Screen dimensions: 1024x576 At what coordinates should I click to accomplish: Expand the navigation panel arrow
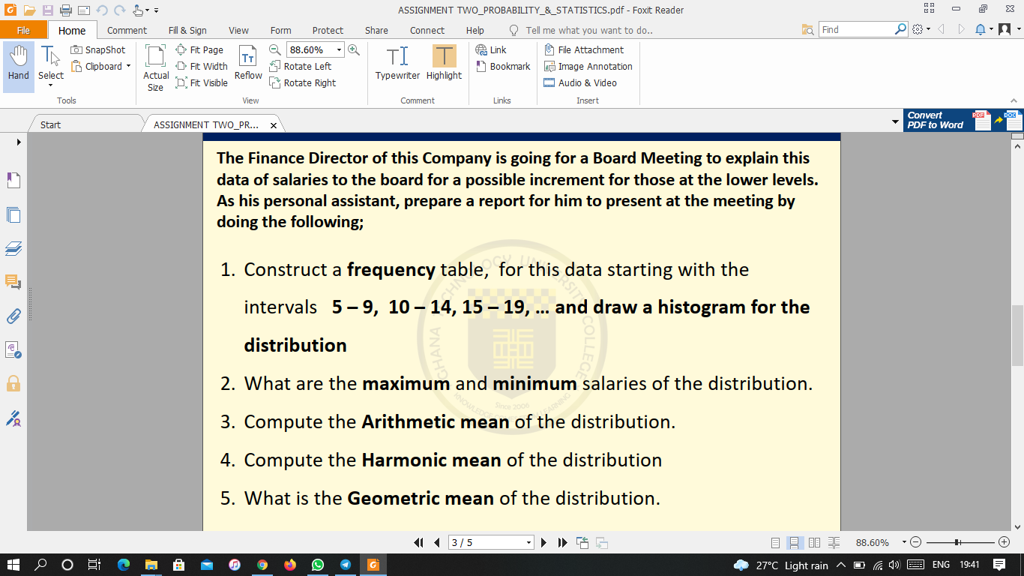click(x=18, y=142)
